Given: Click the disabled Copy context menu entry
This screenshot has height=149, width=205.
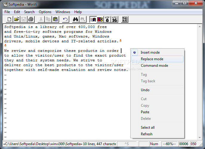Looking at the screenshot, I should click(x=158, y=105).
